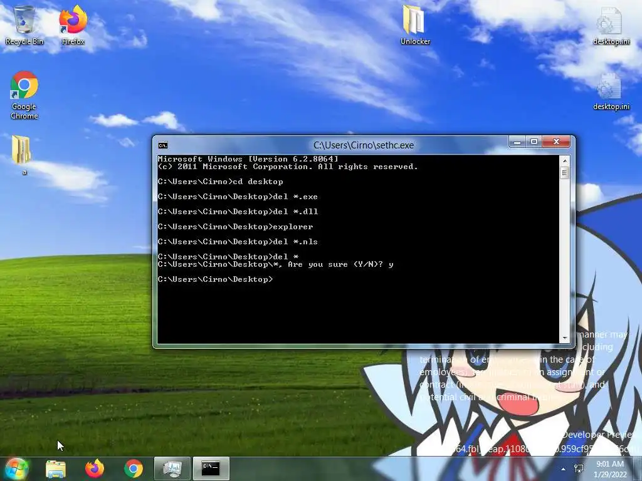This screenshot has height=481, width=642.
Task: Click the last empty prompt line in console
Action: click(x=215, y=279)
